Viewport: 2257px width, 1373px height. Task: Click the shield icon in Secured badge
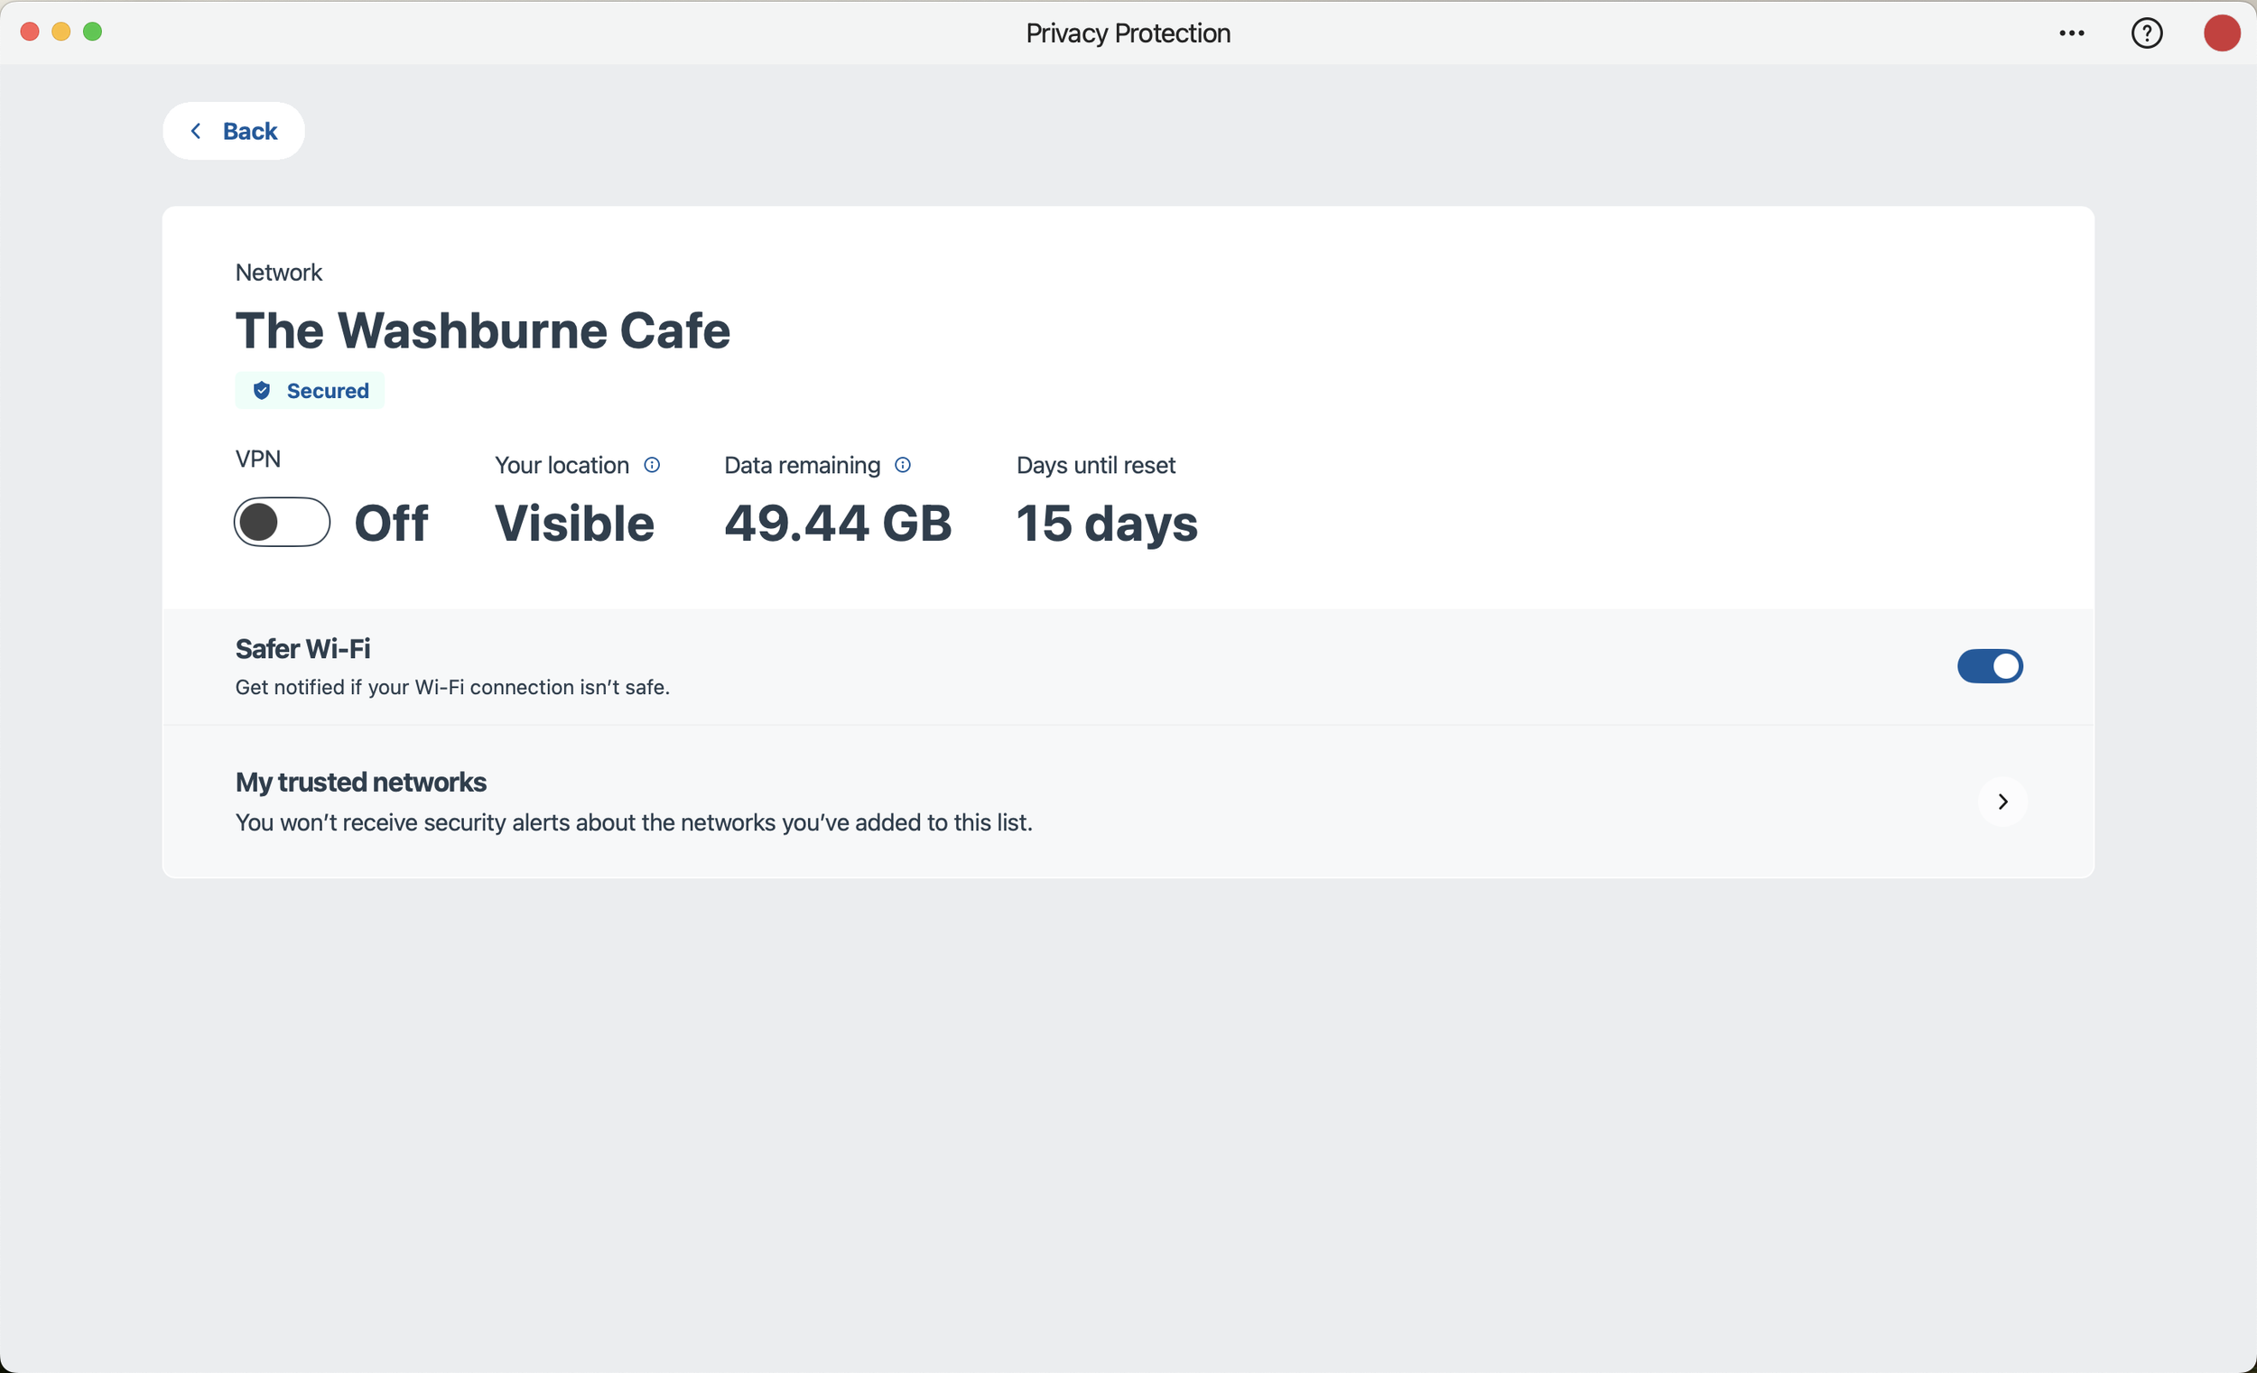coord(262,391)
